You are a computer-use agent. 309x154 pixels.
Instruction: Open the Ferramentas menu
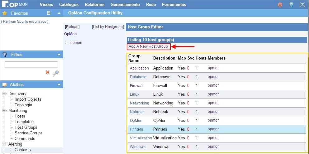coord(174,5)
